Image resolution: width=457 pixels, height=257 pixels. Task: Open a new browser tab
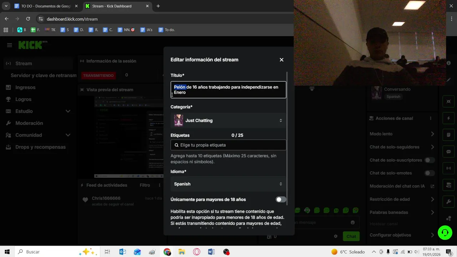pos(158,6)
